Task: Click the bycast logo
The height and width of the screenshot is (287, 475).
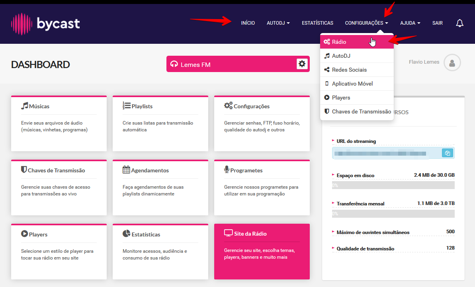Action: click(45, 23)
